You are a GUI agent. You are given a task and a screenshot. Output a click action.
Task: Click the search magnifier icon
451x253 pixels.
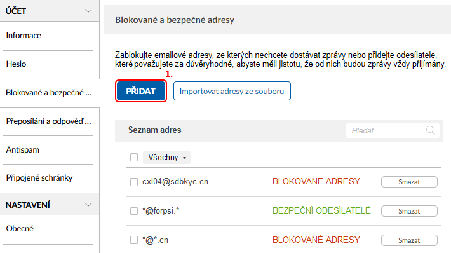tap(430, 130)
